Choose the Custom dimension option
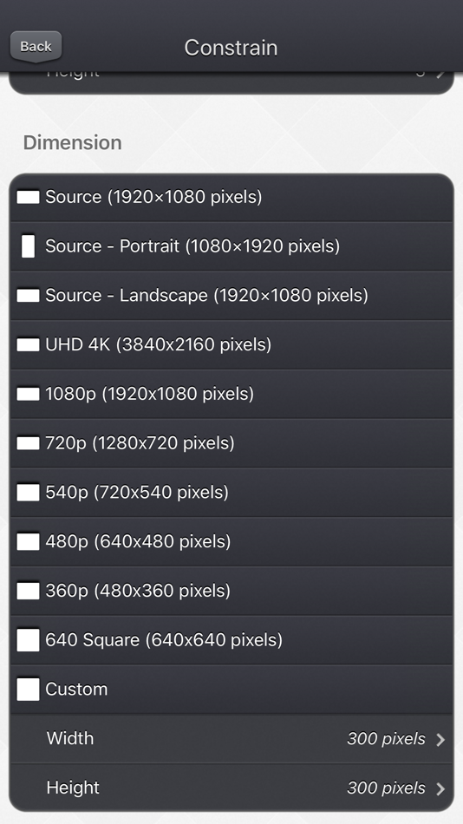Viewport: 463px width, 824px height. coord(231,689)
